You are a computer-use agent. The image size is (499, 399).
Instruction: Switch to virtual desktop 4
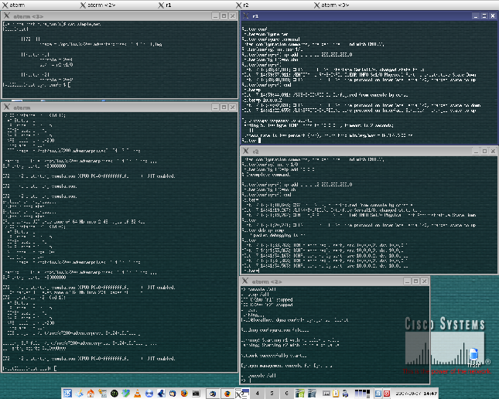(x=258, y=394)
